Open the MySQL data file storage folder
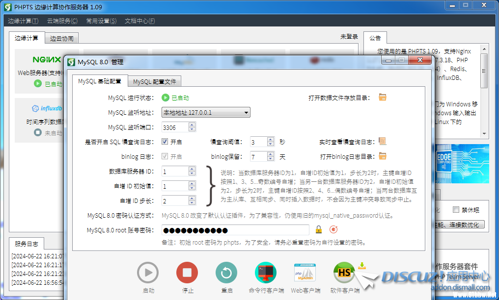499x300 pixels. click(383, 97)
